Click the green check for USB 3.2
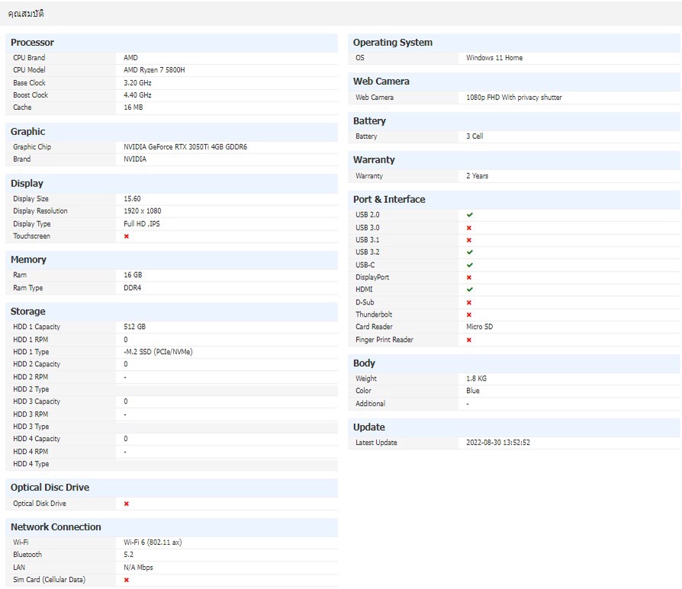Screen dimensions: 682x589 [x=470, y=253]
